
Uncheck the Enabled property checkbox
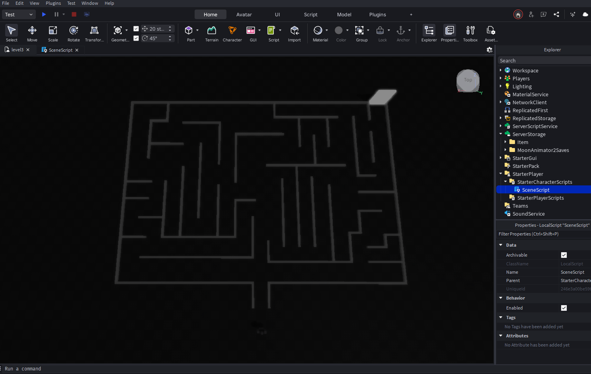coord(564,308)
